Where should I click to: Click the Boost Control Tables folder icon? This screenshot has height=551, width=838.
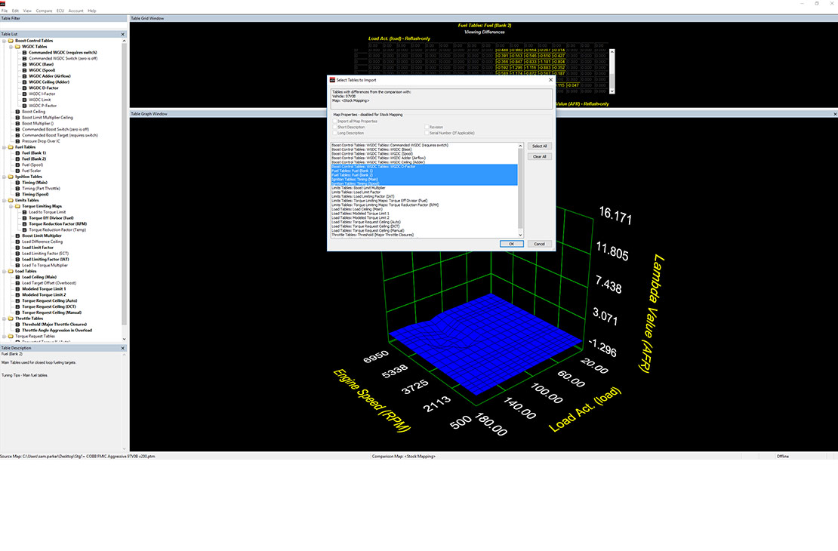(x=11, y=41)
